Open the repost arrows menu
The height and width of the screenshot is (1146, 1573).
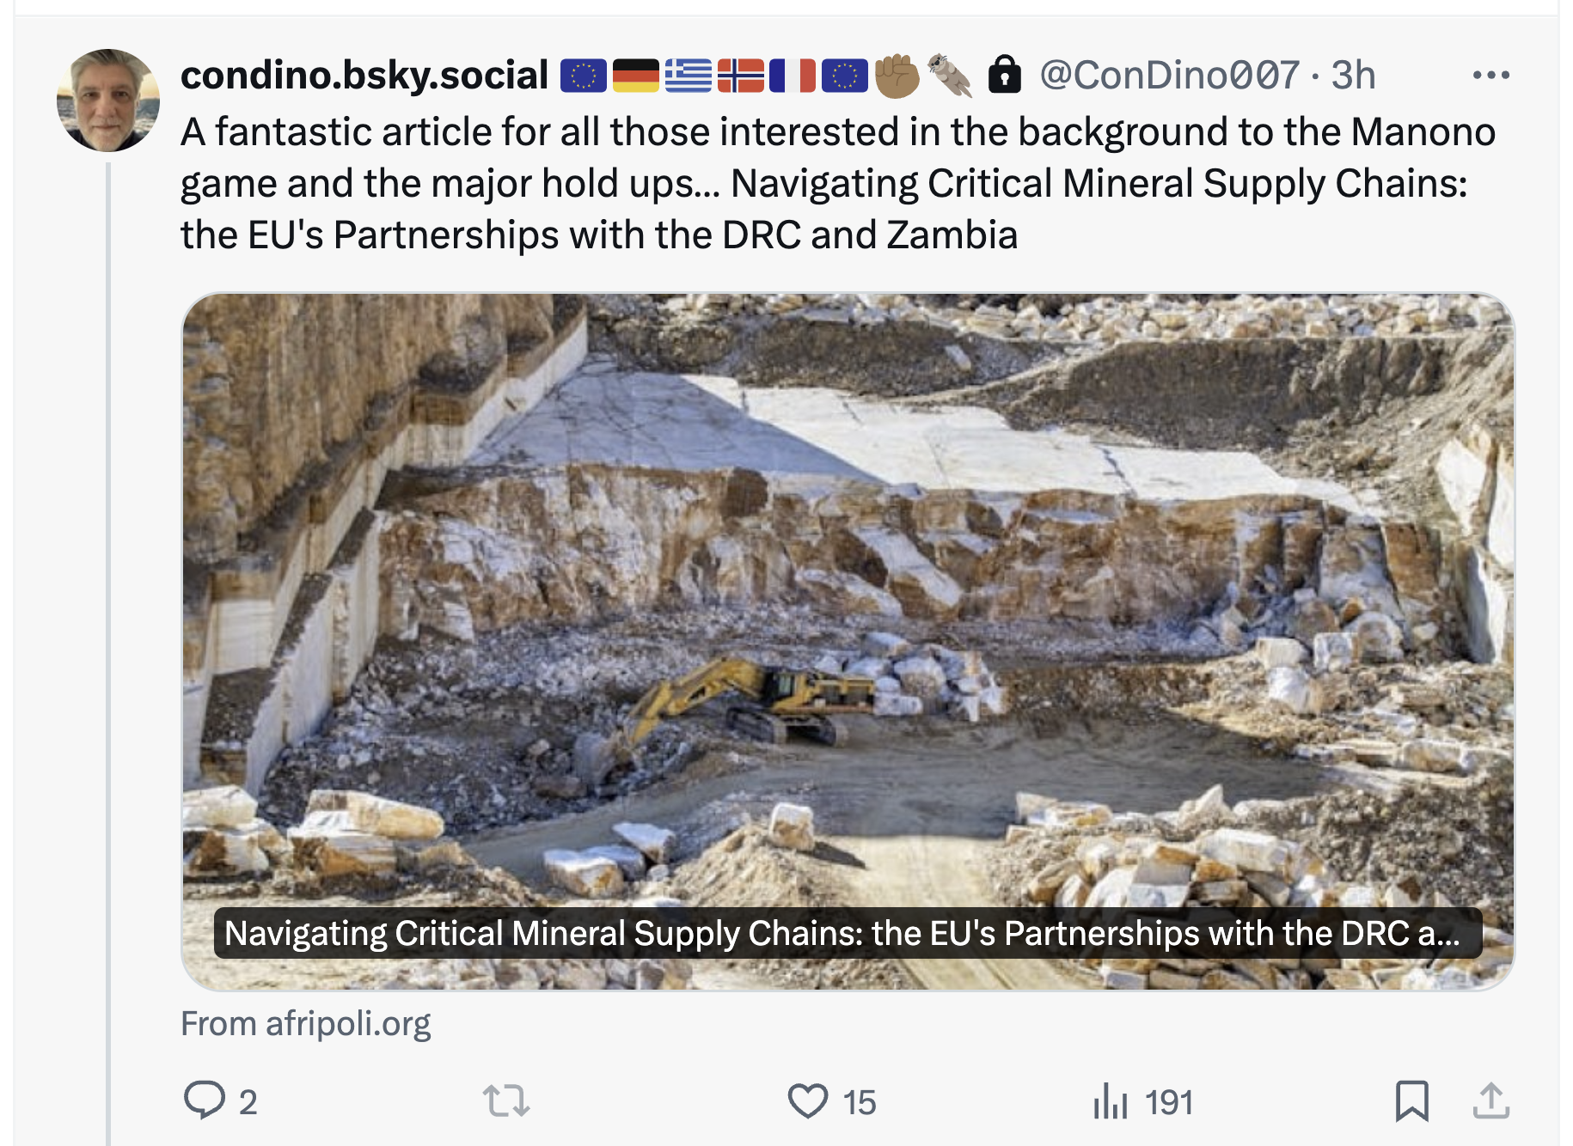click(506, 1100)
